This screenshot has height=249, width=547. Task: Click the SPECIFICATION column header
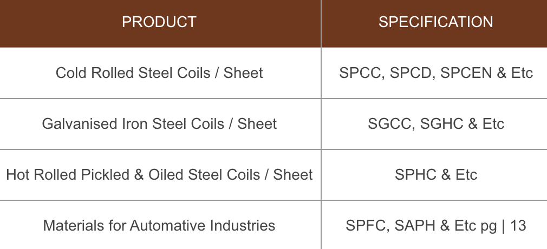click(435, 22)
